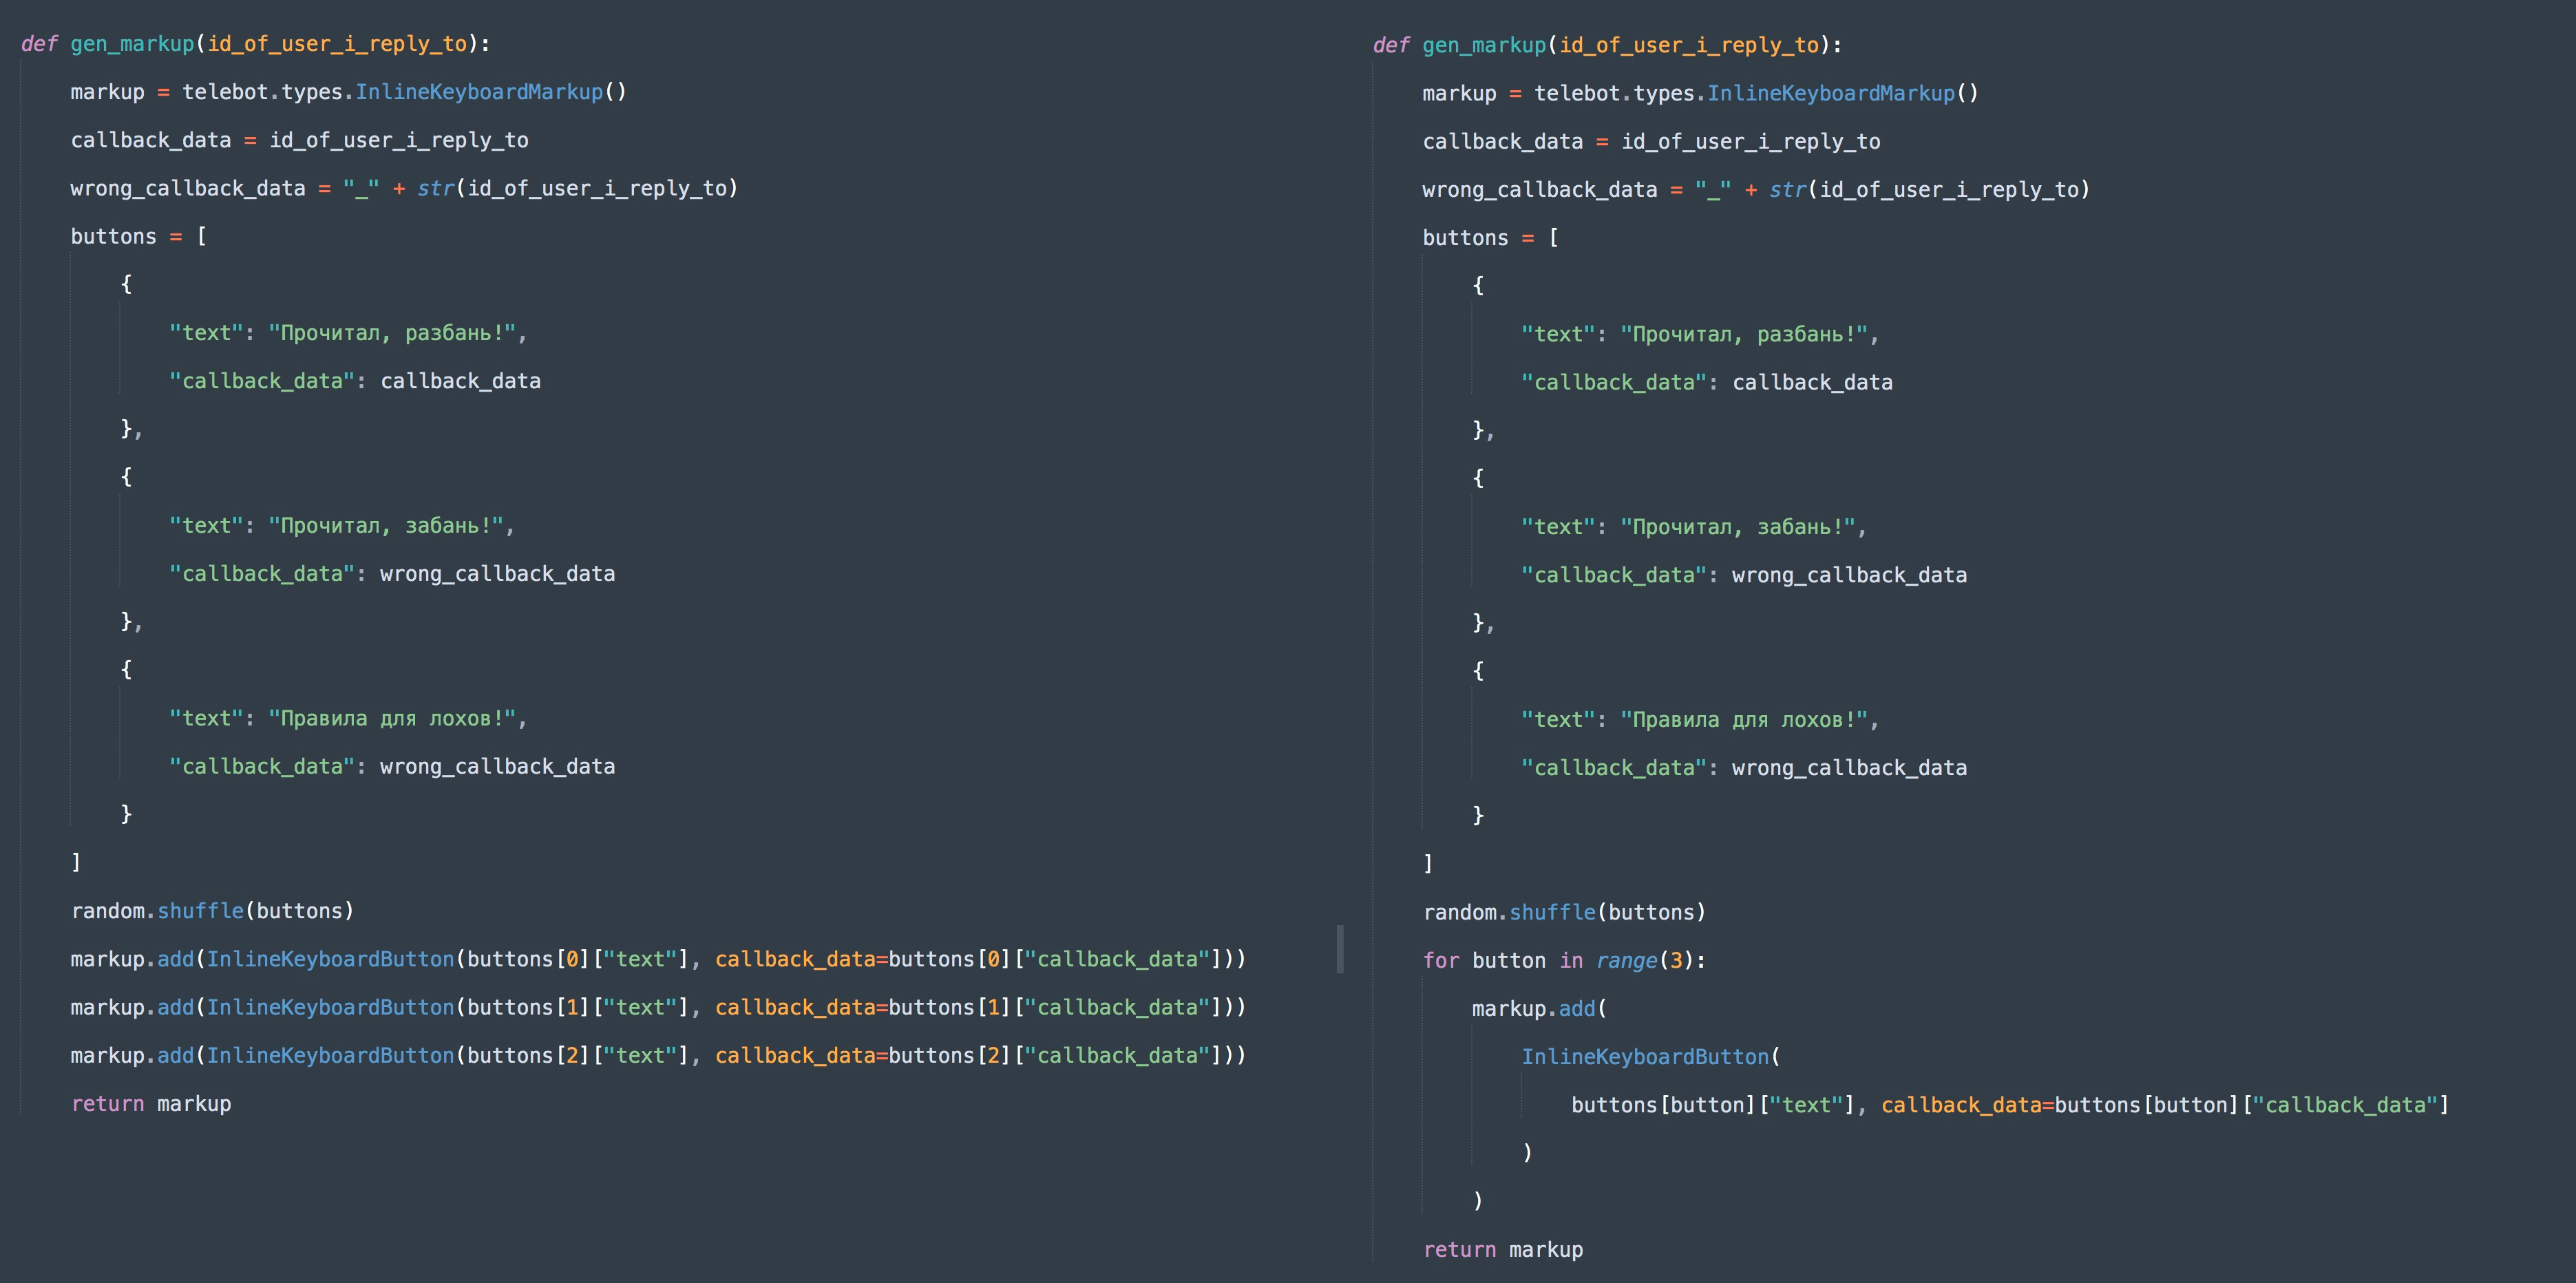Screen dimensions: 2576x1283
Task: Click the scroll marker between the two code panes
Action: (x=1340, y=949)
